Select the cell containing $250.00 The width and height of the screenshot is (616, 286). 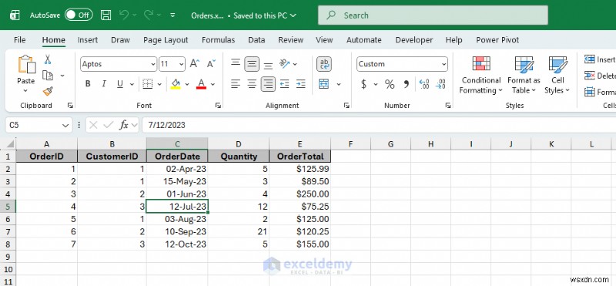click(x=300, y=194)
